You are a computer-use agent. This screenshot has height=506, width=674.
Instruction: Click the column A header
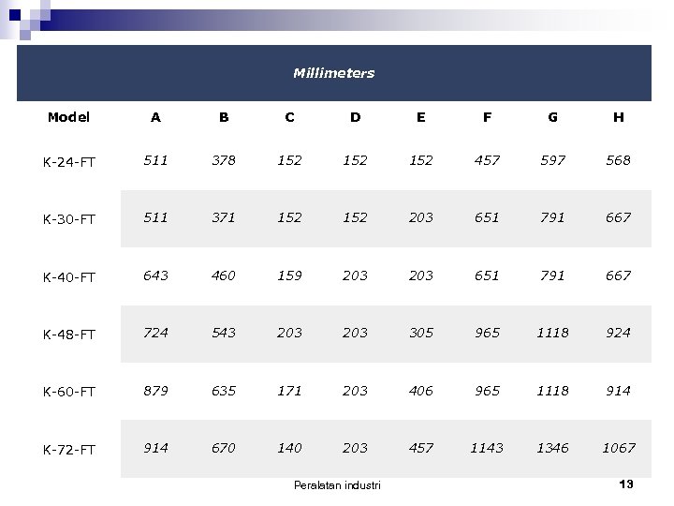(155, 118)
